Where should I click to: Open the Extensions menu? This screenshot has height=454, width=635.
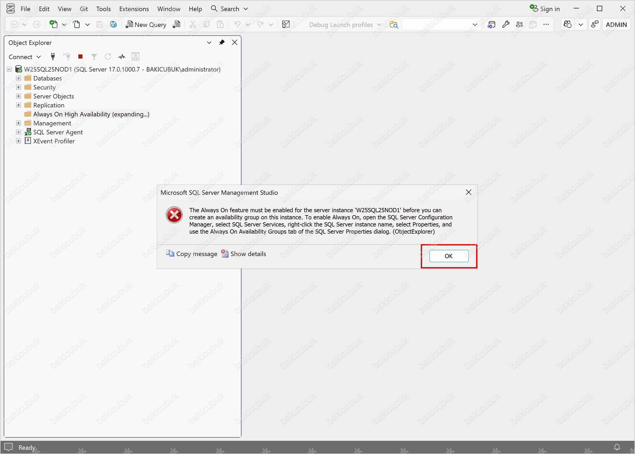coord(134,9)
